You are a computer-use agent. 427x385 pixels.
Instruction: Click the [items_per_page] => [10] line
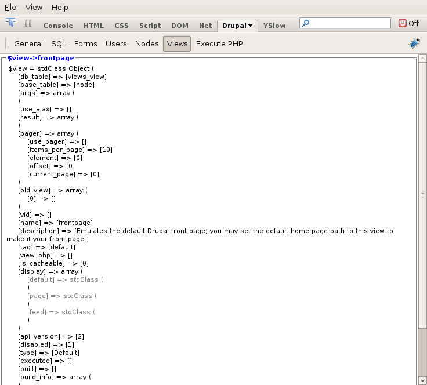pos(70,150)
